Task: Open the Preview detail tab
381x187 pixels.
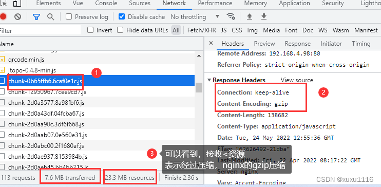Action: [264, 44]
